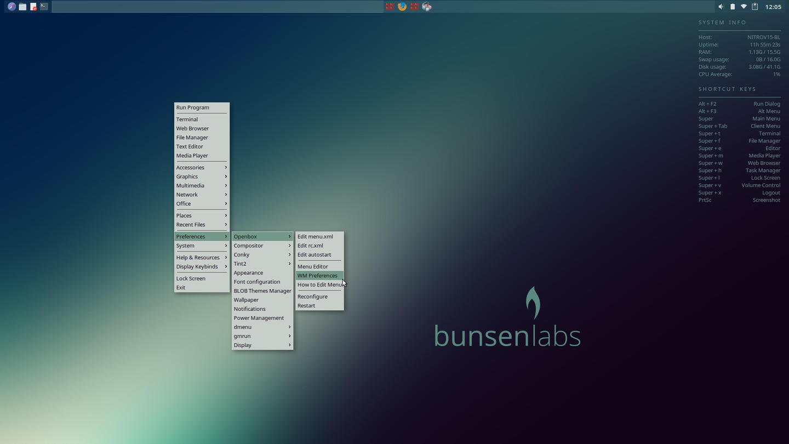Select Web Browser menu entry

click(x=202, y=128)
